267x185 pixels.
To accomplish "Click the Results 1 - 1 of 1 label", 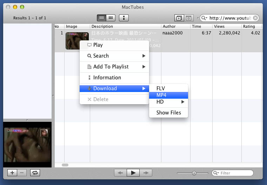I will [x=29, y=18].
